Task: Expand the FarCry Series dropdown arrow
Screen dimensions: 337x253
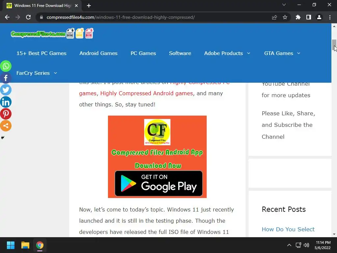Action: (55, 73)
